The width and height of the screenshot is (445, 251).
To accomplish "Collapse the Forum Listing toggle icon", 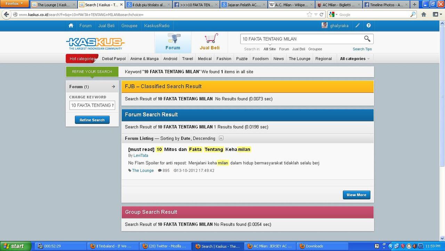I will [221, 138].
